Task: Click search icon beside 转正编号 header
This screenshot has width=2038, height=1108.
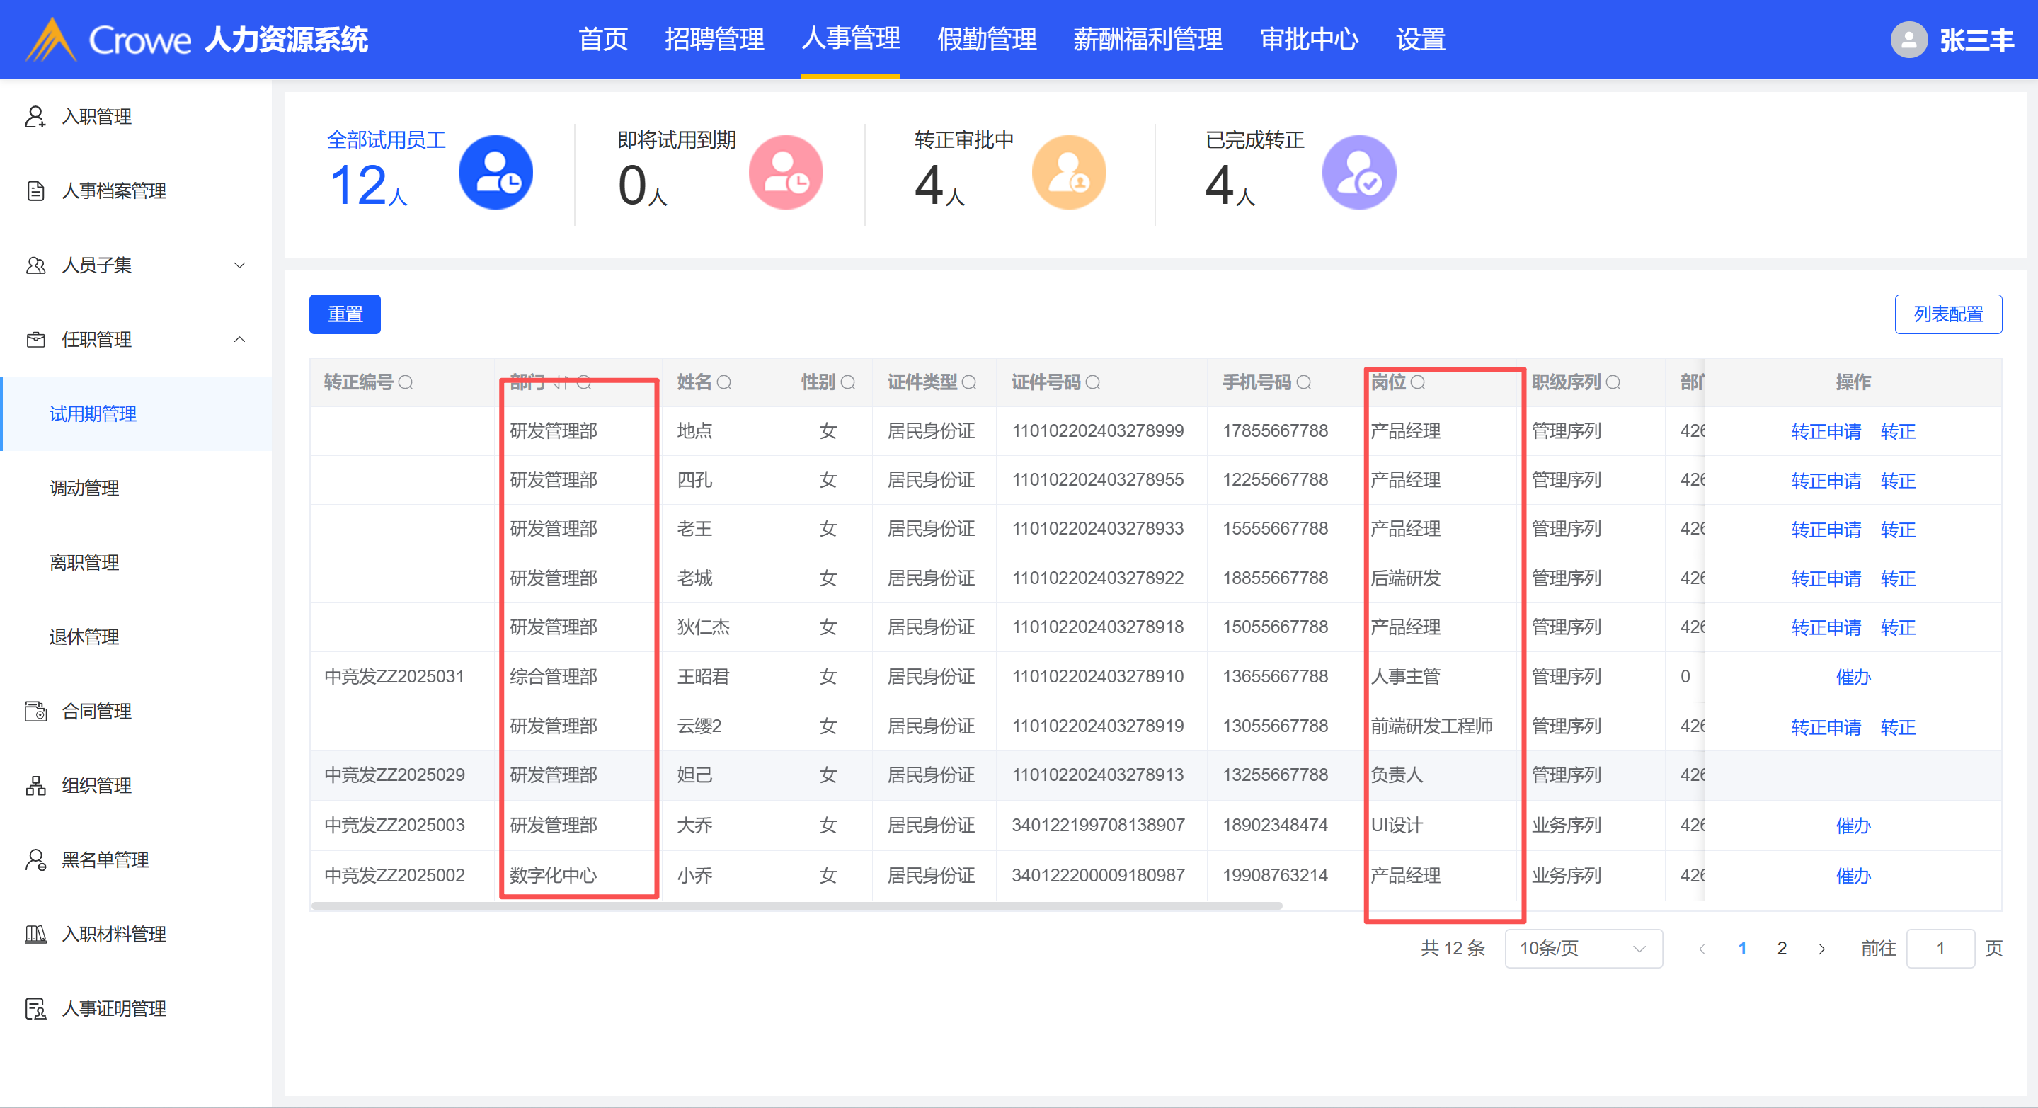Action: (x=406, y=383)
